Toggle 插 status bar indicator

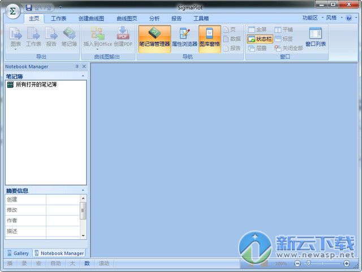(x=10, y=263)
